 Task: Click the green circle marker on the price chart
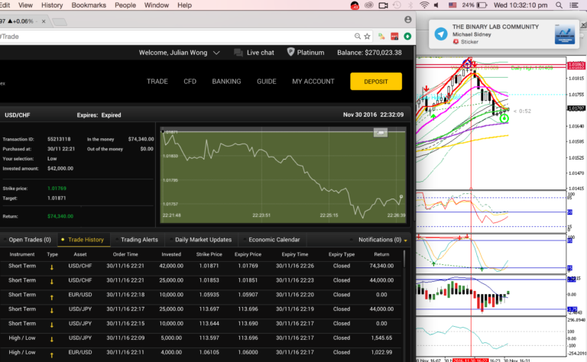[x=504, y=119]
